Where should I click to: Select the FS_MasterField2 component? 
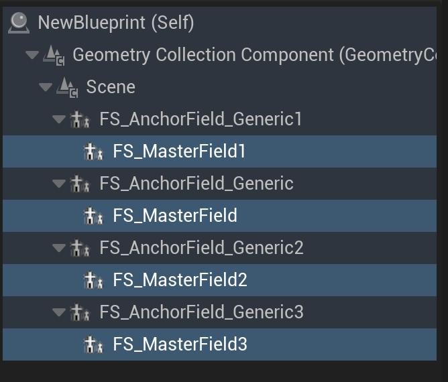click(180, 280)
